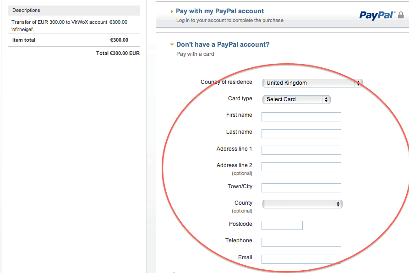Click the 'Item total' label
The height and width of the screenshot is (273, 409).
coord(24,40)
